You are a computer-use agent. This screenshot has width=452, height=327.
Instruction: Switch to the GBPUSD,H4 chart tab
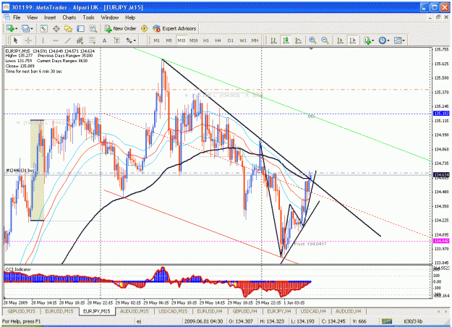coord(244,311)
